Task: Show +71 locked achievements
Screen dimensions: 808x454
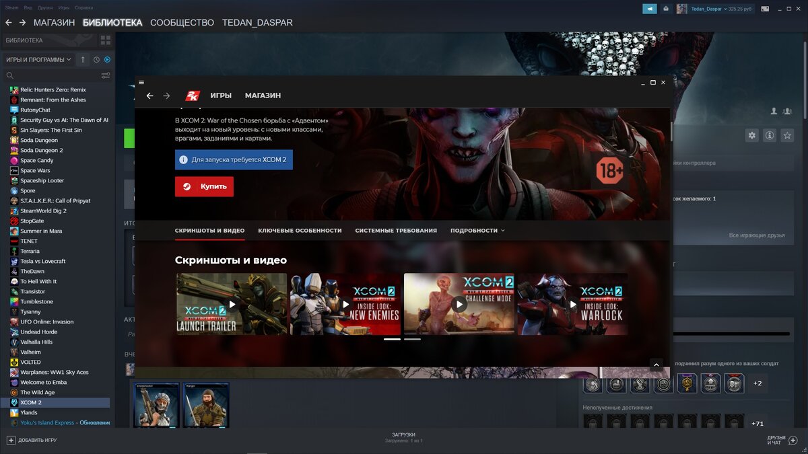Action: pyautogui.click(x=757, y=424)
